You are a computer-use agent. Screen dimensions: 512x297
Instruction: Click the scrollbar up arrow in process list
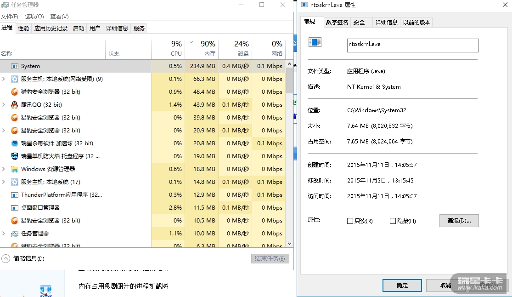click(x=289, y=64)
